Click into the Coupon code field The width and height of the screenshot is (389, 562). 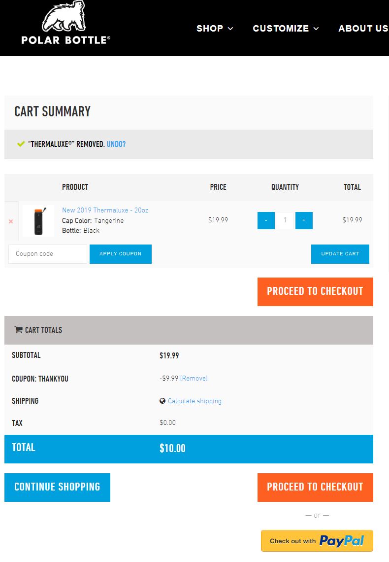pyautogui.click(x=48, y=254)
